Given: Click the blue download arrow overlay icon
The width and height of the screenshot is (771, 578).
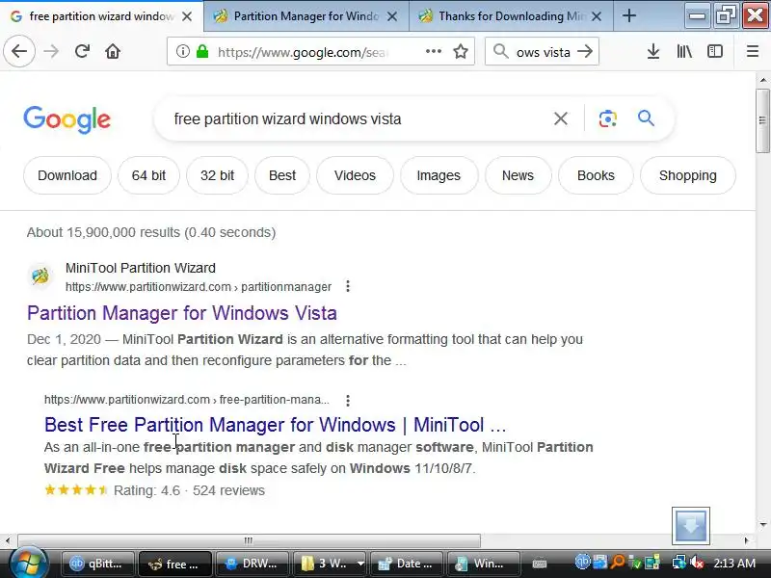Looking at the screenshot, I should click(691, 525).
